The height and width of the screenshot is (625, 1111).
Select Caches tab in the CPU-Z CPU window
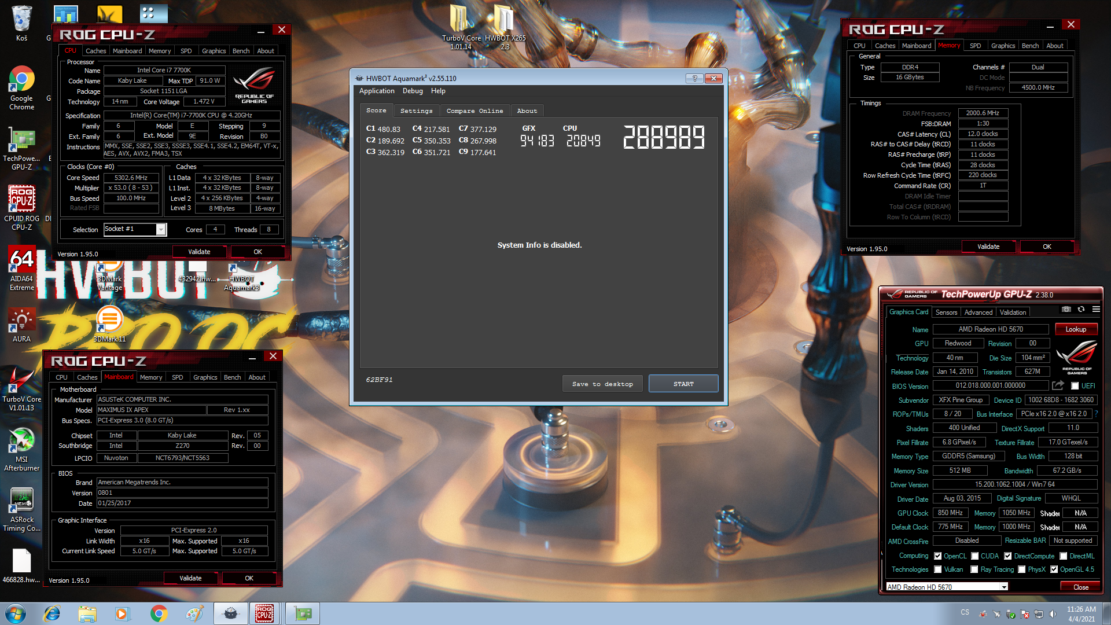tap(96, 51)
